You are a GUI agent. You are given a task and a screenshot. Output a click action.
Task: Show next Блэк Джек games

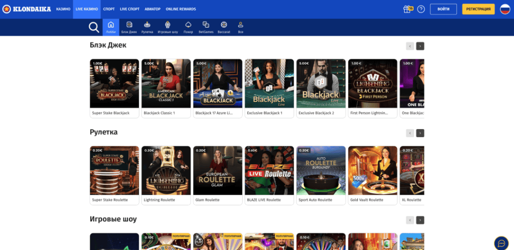(420, 46)
